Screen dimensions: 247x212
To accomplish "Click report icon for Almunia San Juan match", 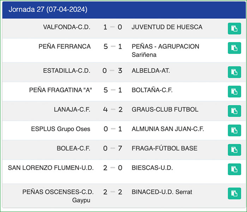I will (x=234, y=130).
